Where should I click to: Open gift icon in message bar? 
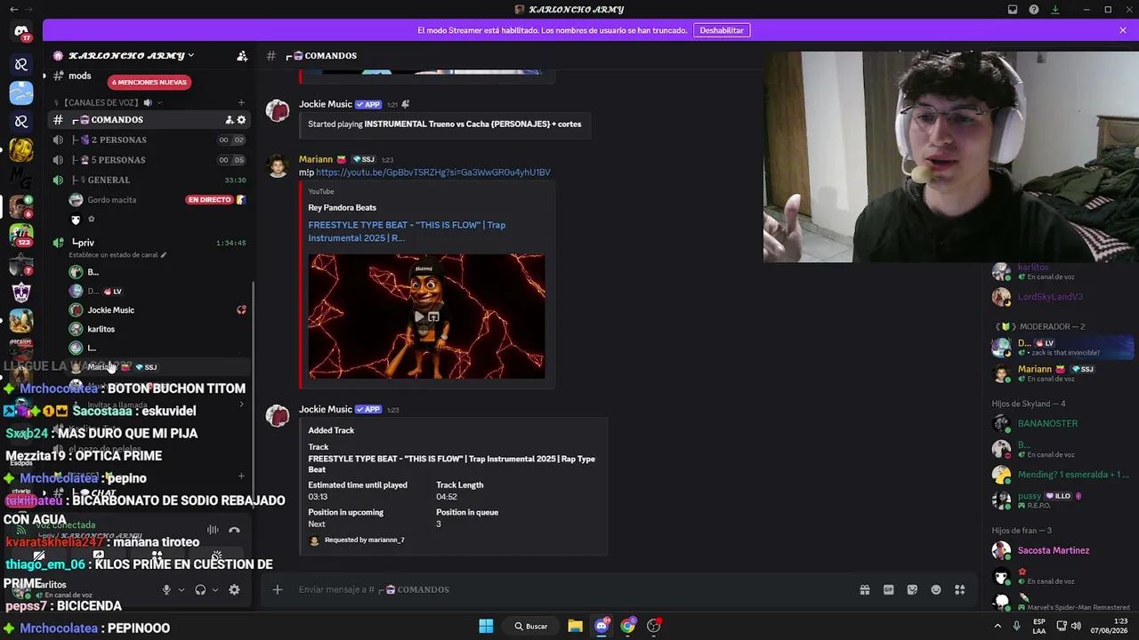point(864,589)
